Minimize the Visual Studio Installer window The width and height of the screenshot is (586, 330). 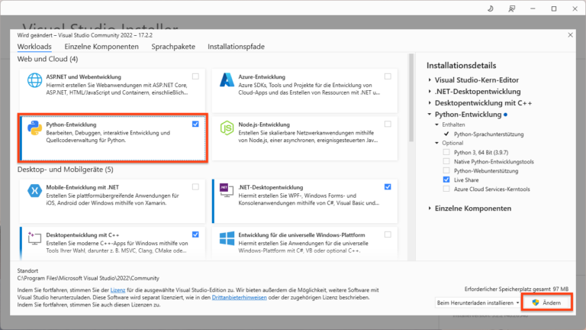(x=533, y=8)
